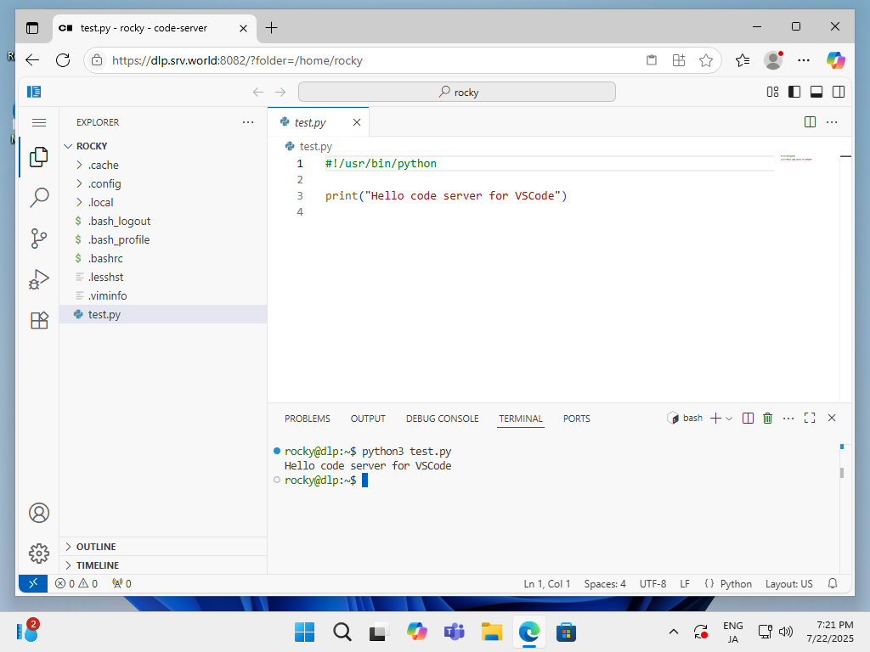Maximize the panel with the expand icon
870x652 pixels.
(x=809, y=418)
